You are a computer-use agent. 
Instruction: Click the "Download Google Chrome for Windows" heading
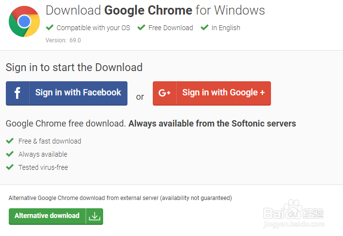pyautogui.click(x=155, y=10)
